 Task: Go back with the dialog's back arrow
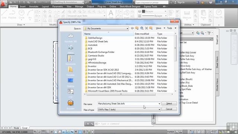(132, 28)
